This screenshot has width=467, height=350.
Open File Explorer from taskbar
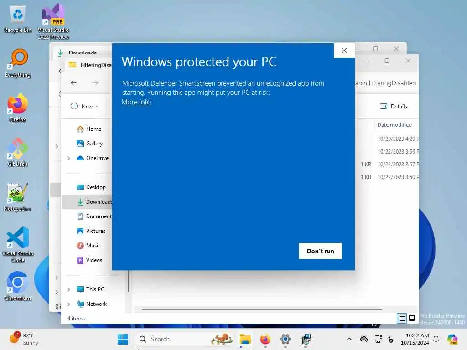tap(245, 339)
